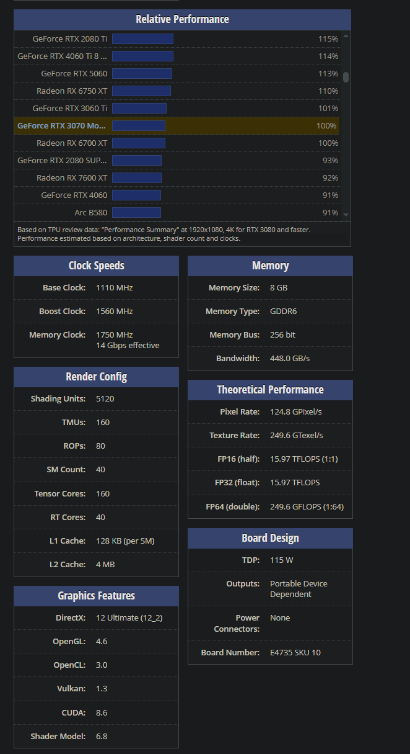Click Power Connectors value None
The image size is (410, 754).
click(280, 617)
